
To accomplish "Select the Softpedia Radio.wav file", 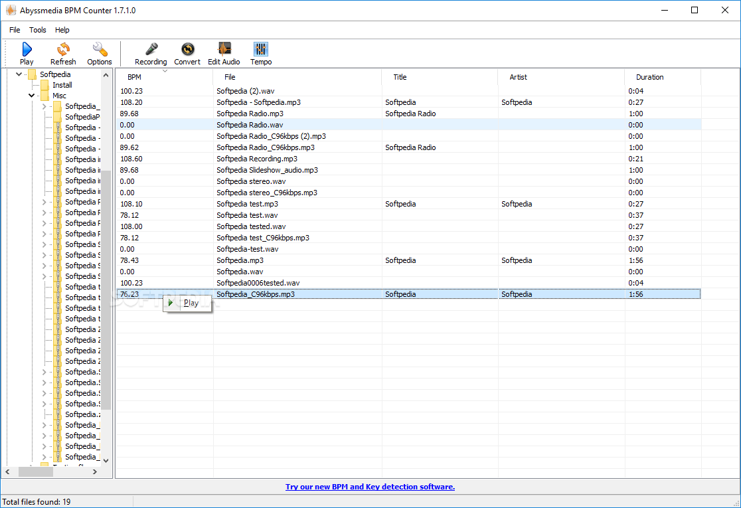I will coord(250,125).
